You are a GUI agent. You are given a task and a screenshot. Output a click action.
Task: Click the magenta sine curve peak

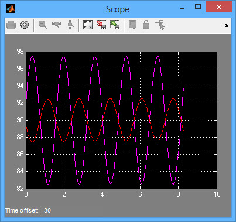[x=64, y=56]
